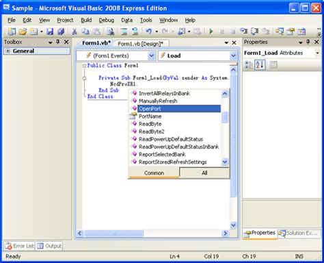Undo the last action via toolbar
The image size is (324, 263).
pyautogui.click(x=149, y=32)
